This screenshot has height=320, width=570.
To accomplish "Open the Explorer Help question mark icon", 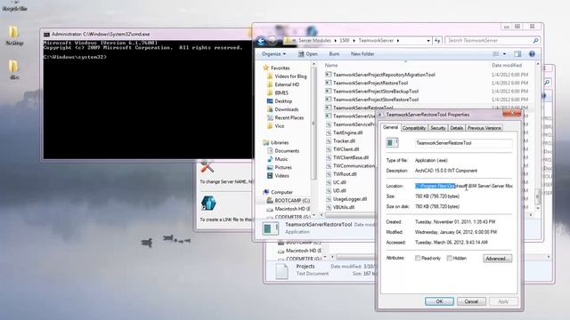I will coord(532,54).
